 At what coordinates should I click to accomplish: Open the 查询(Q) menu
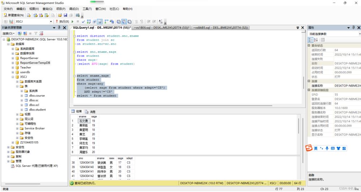click(47, 9)
